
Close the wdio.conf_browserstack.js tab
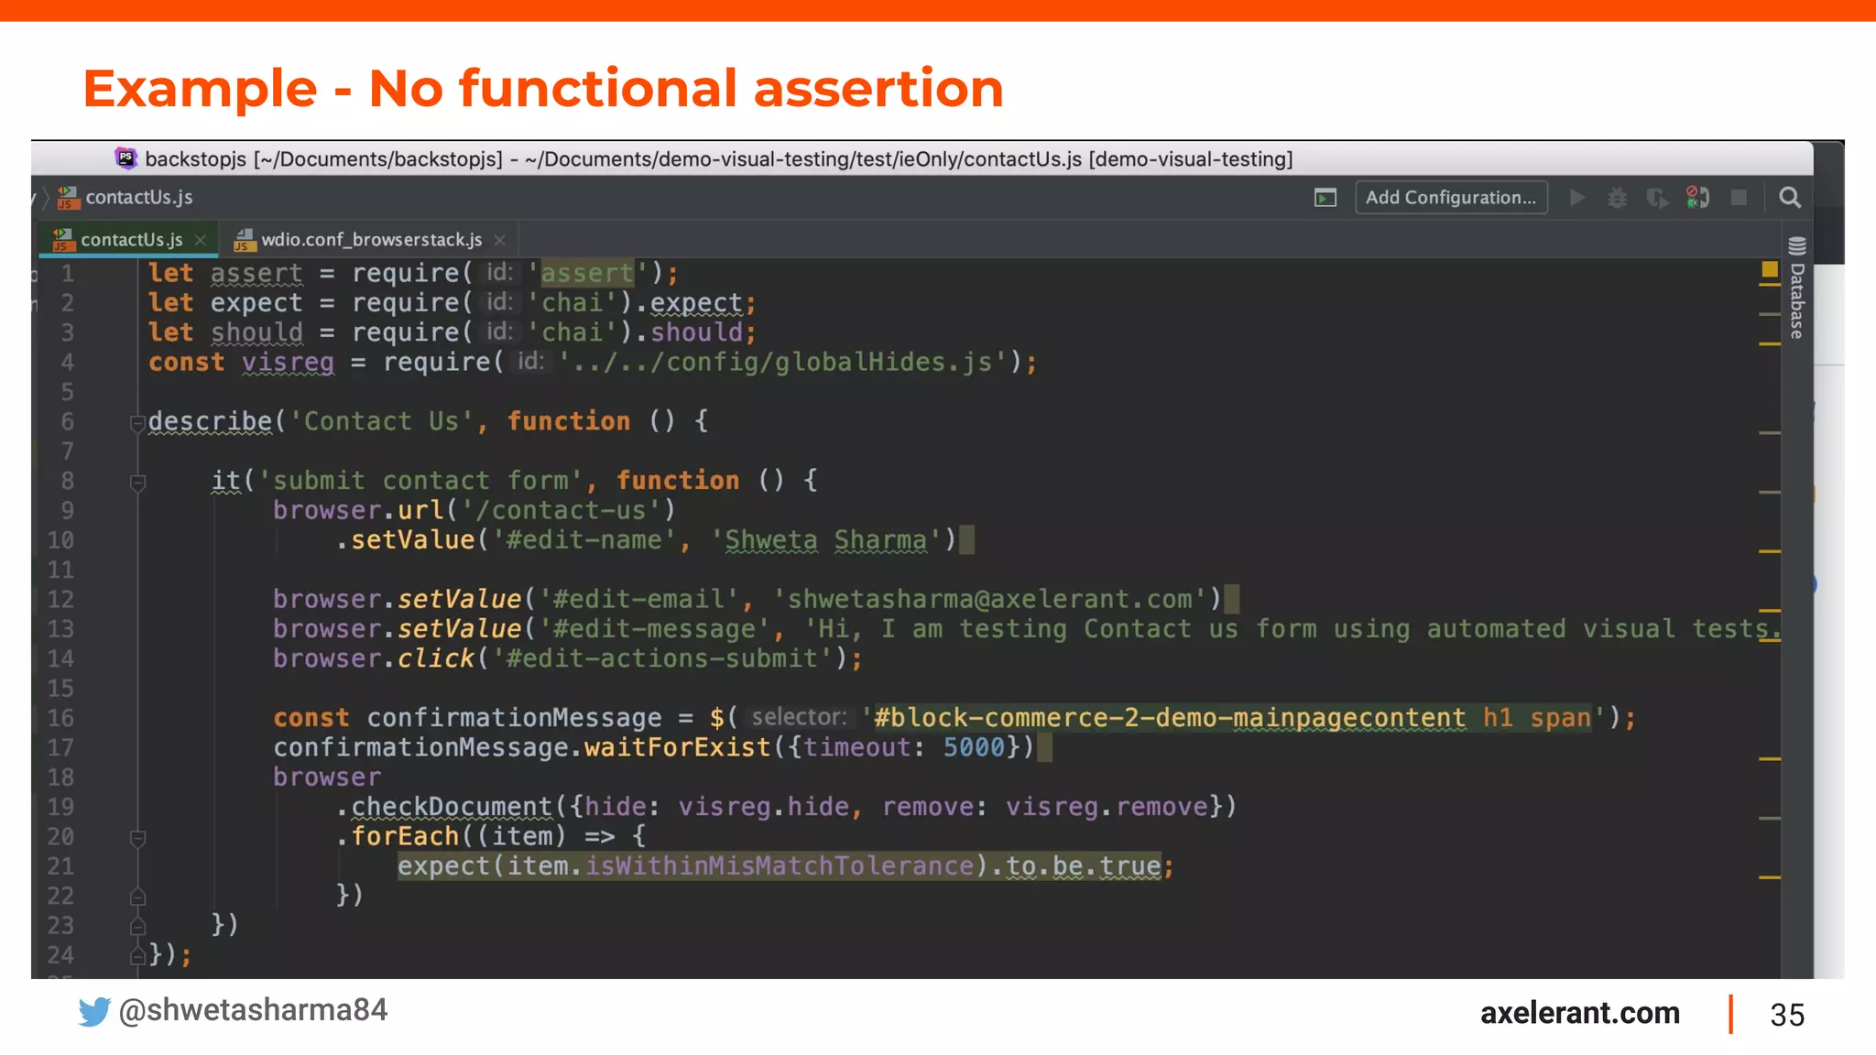pos(499,240)
